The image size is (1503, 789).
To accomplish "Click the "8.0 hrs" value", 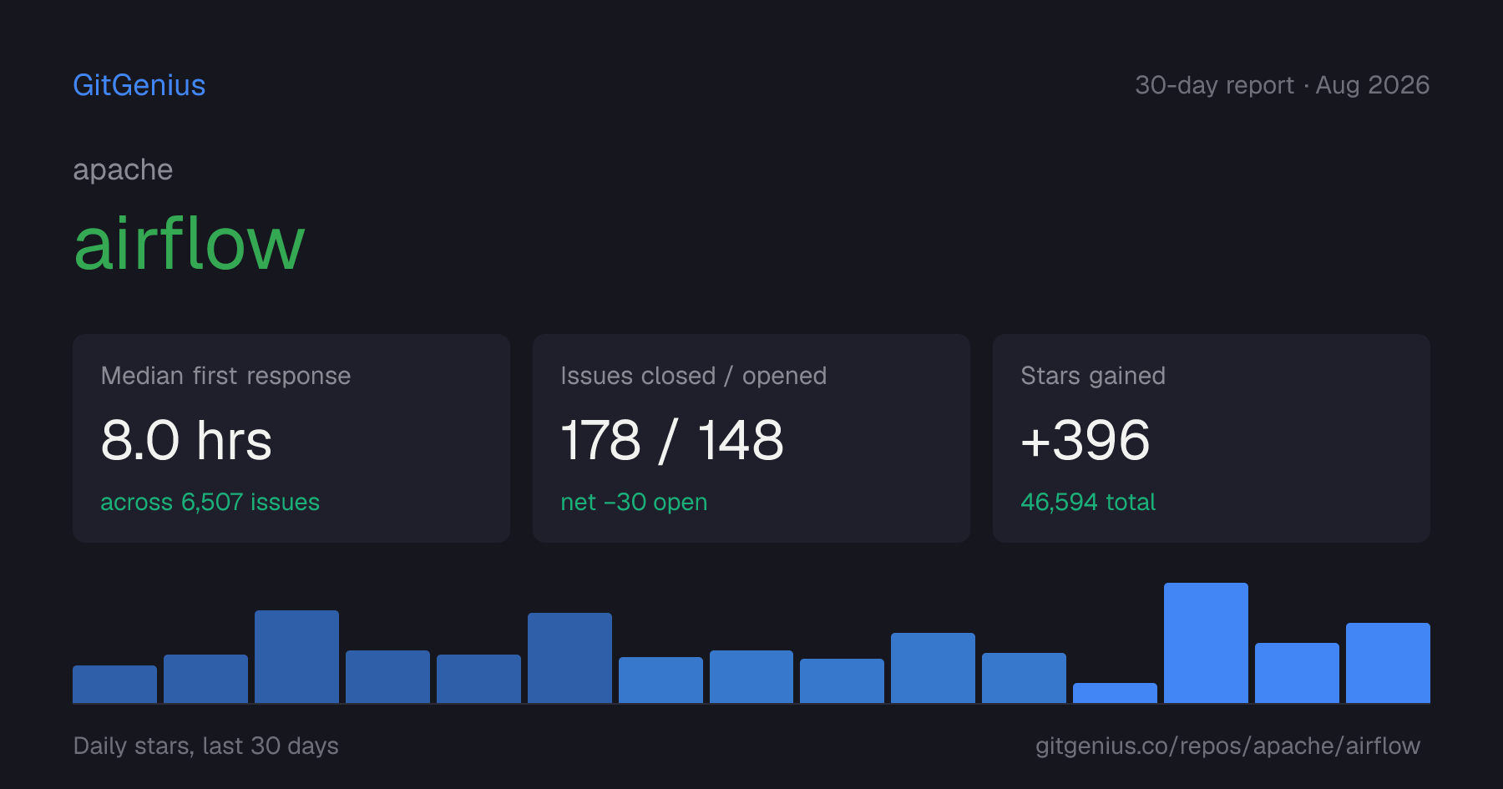I will (186, 440).
